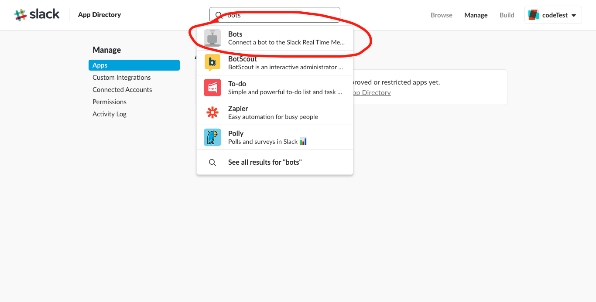The width and height of the screenshot is (596, 302).
Task: Open the To-do search result title
Action: pos(237,84)
